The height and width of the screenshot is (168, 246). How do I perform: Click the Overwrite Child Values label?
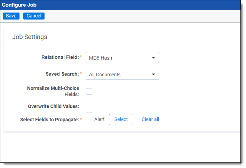click(x=54, y=106)
